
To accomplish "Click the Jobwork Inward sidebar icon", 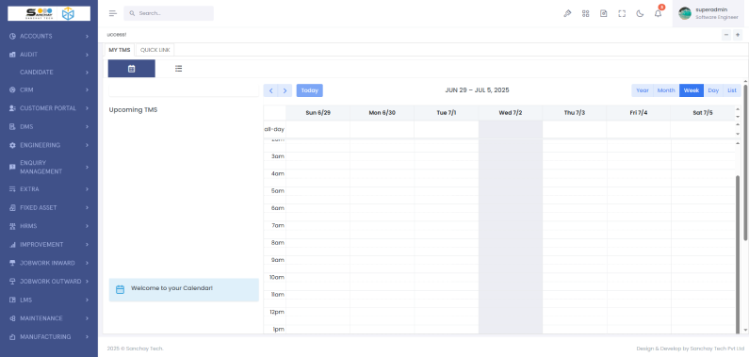I will point(12,263).
